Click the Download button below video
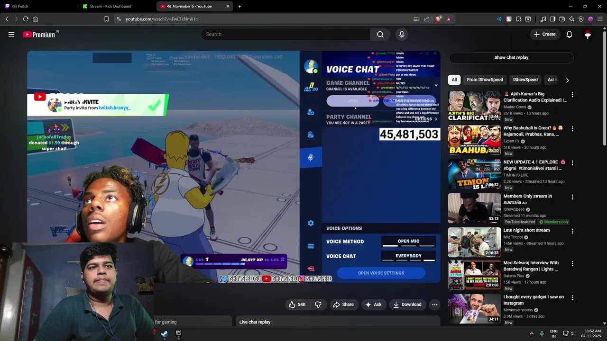607x341 pixels. 407,305
